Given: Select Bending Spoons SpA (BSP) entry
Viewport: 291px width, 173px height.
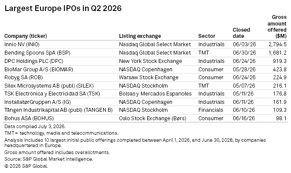Looking at the screenshot, I should click(37, 53).
